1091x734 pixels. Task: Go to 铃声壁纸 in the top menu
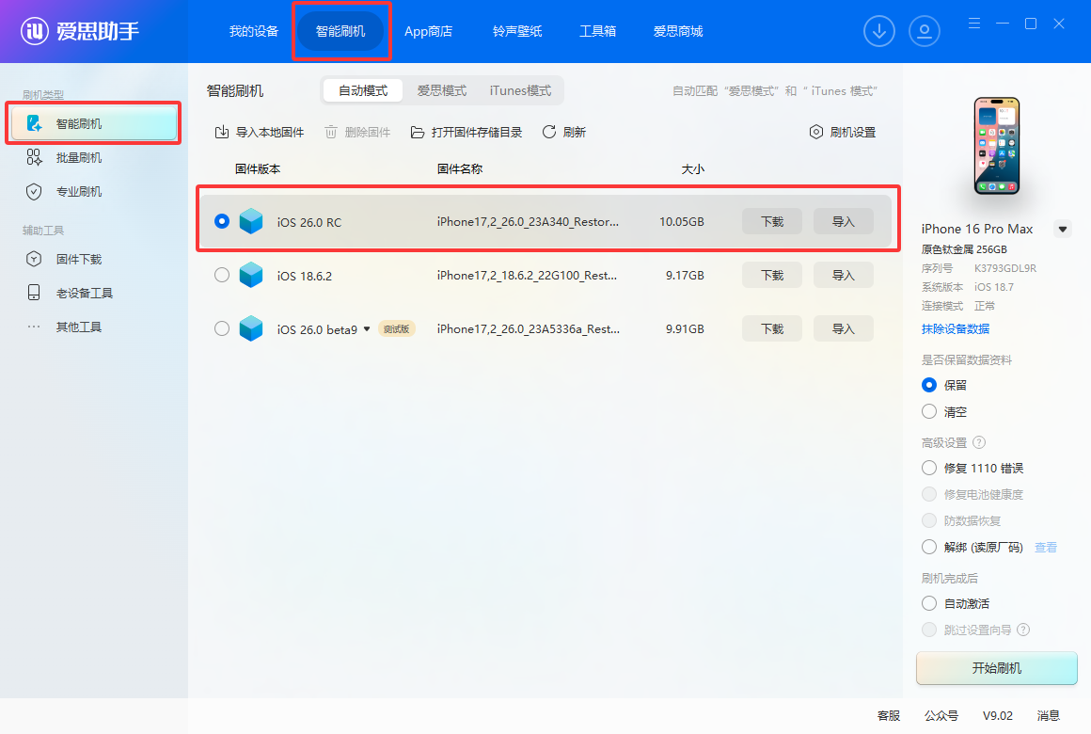click(x=515, y=30)
